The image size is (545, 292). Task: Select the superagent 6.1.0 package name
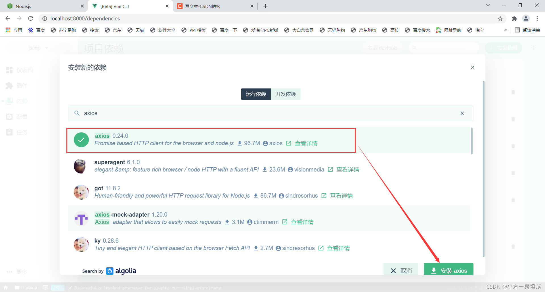[110, 162]
